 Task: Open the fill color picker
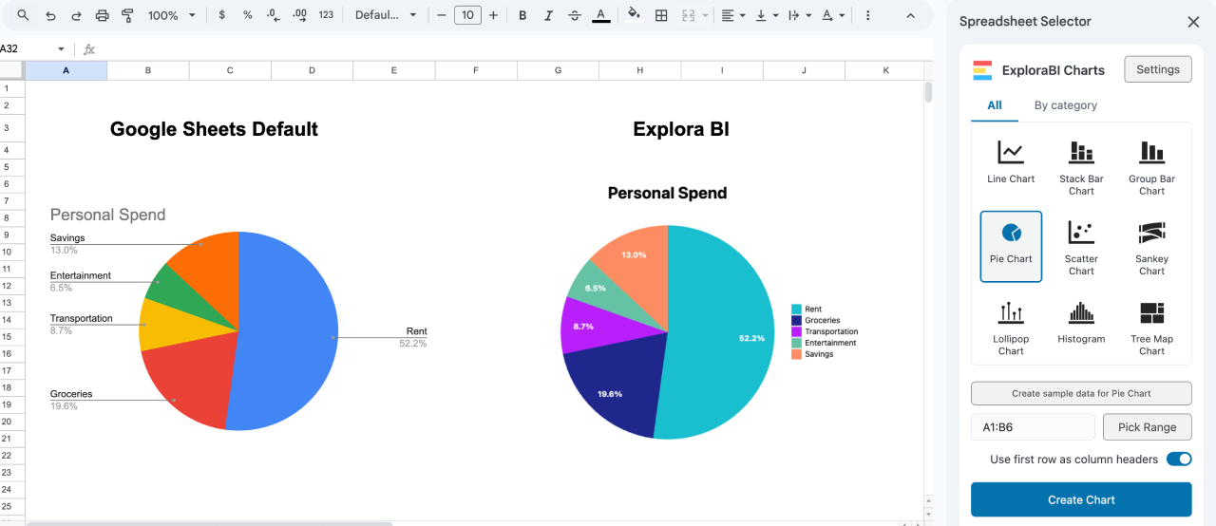[635, 15]
